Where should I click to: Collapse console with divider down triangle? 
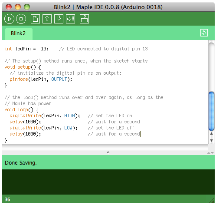coord(212,153)
